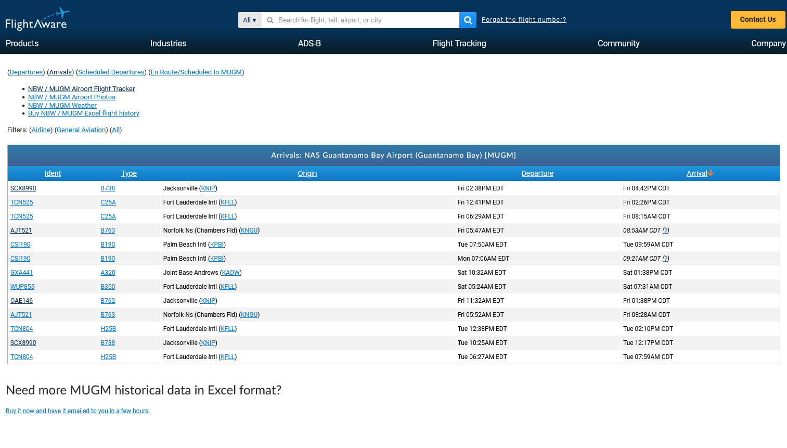Open the Products menu
The width and height of the screenshot is (787, 448).
(22, 44)
